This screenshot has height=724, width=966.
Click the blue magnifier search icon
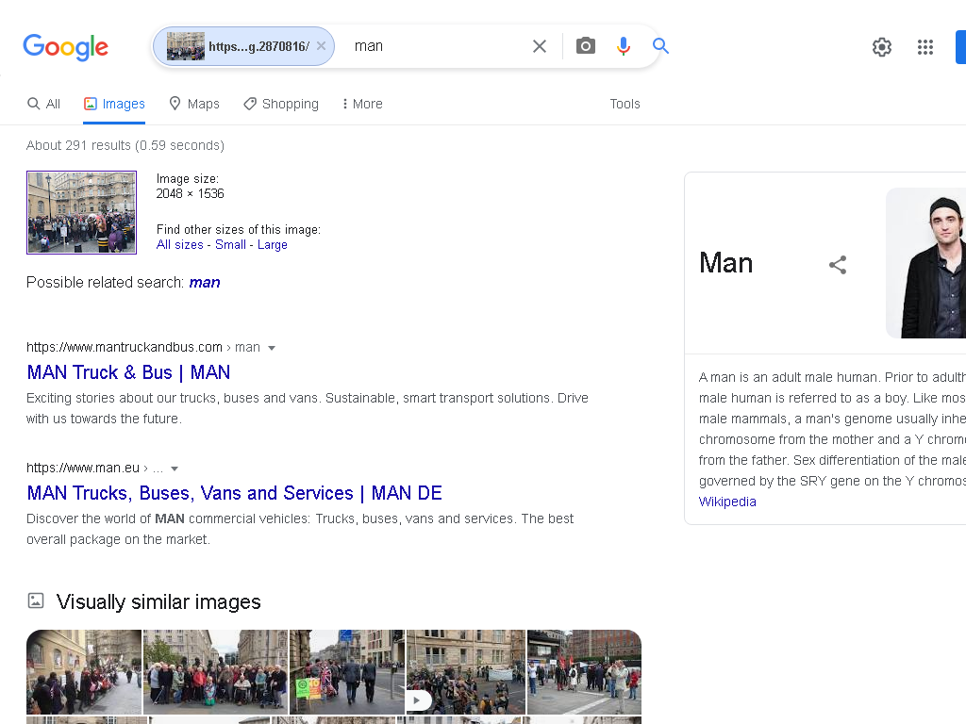click(660, 45)
